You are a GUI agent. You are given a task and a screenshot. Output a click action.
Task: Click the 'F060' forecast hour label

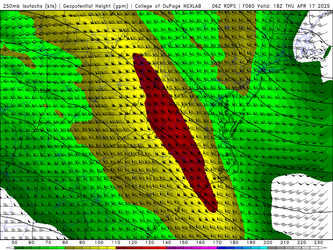249,6
